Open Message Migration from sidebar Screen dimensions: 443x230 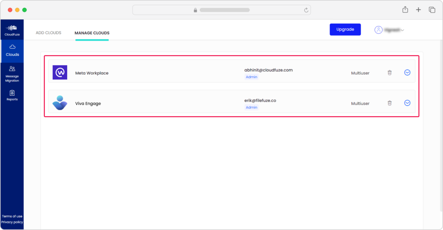click(12, 73)
